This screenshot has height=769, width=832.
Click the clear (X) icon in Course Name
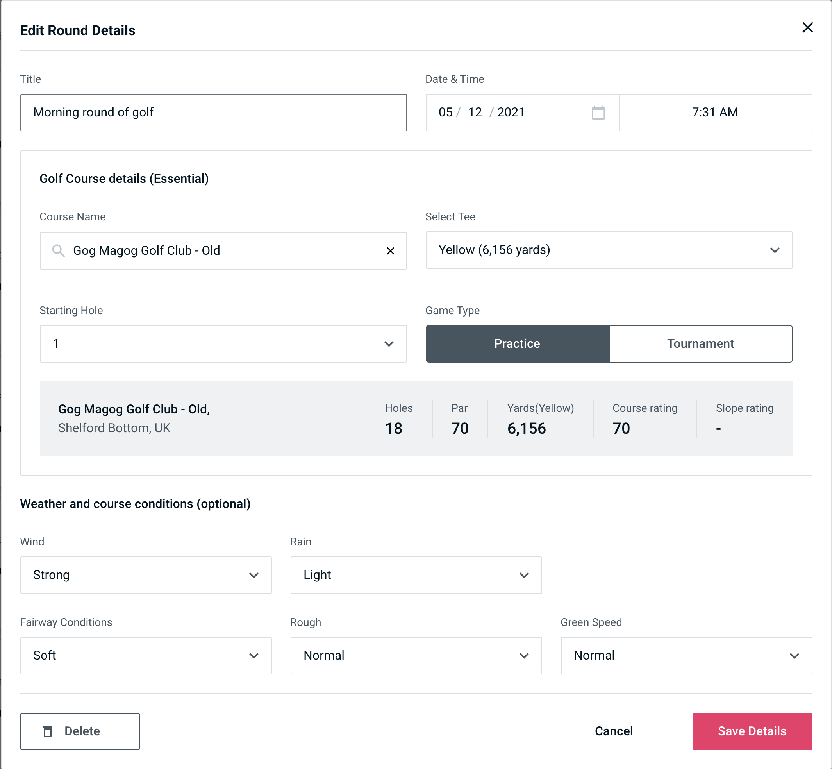click(391, 250)
